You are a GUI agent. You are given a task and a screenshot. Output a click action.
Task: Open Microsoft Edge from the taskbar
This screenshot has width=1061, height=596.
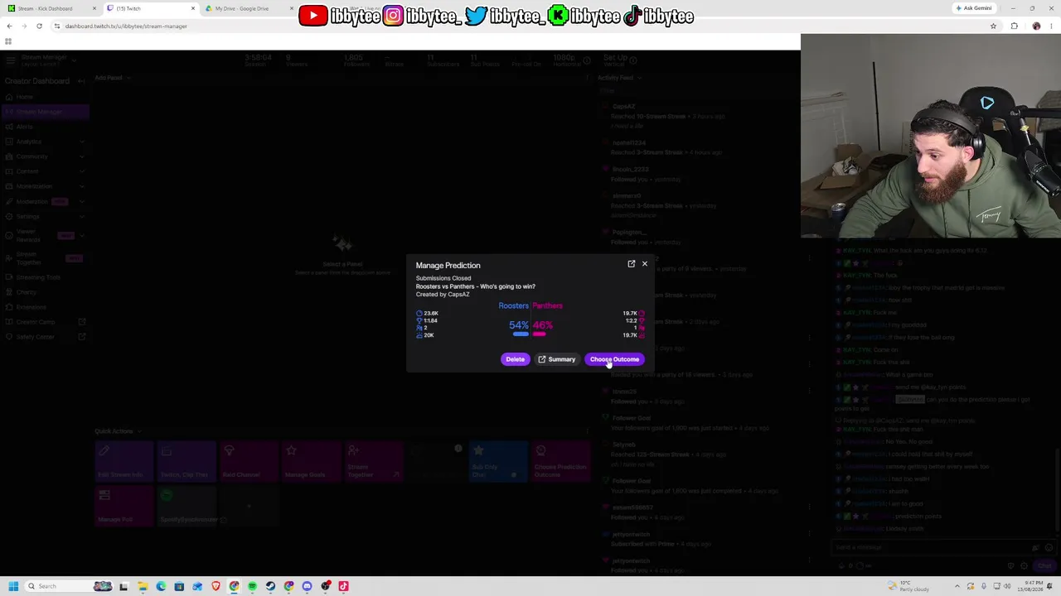pos(161,586)
